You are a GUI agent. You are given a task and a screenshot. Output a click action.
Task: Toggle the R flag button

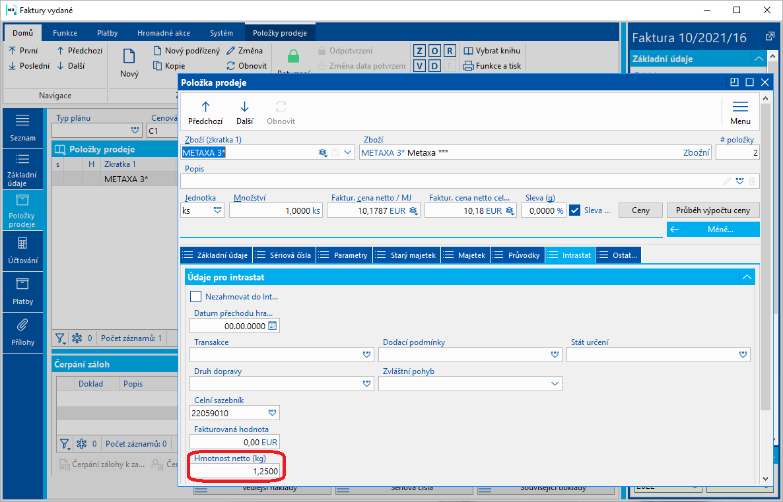point(450,50)
